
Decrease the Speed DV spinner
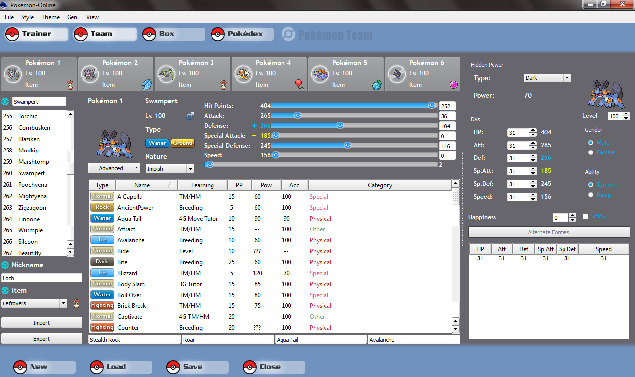[533, 199]
